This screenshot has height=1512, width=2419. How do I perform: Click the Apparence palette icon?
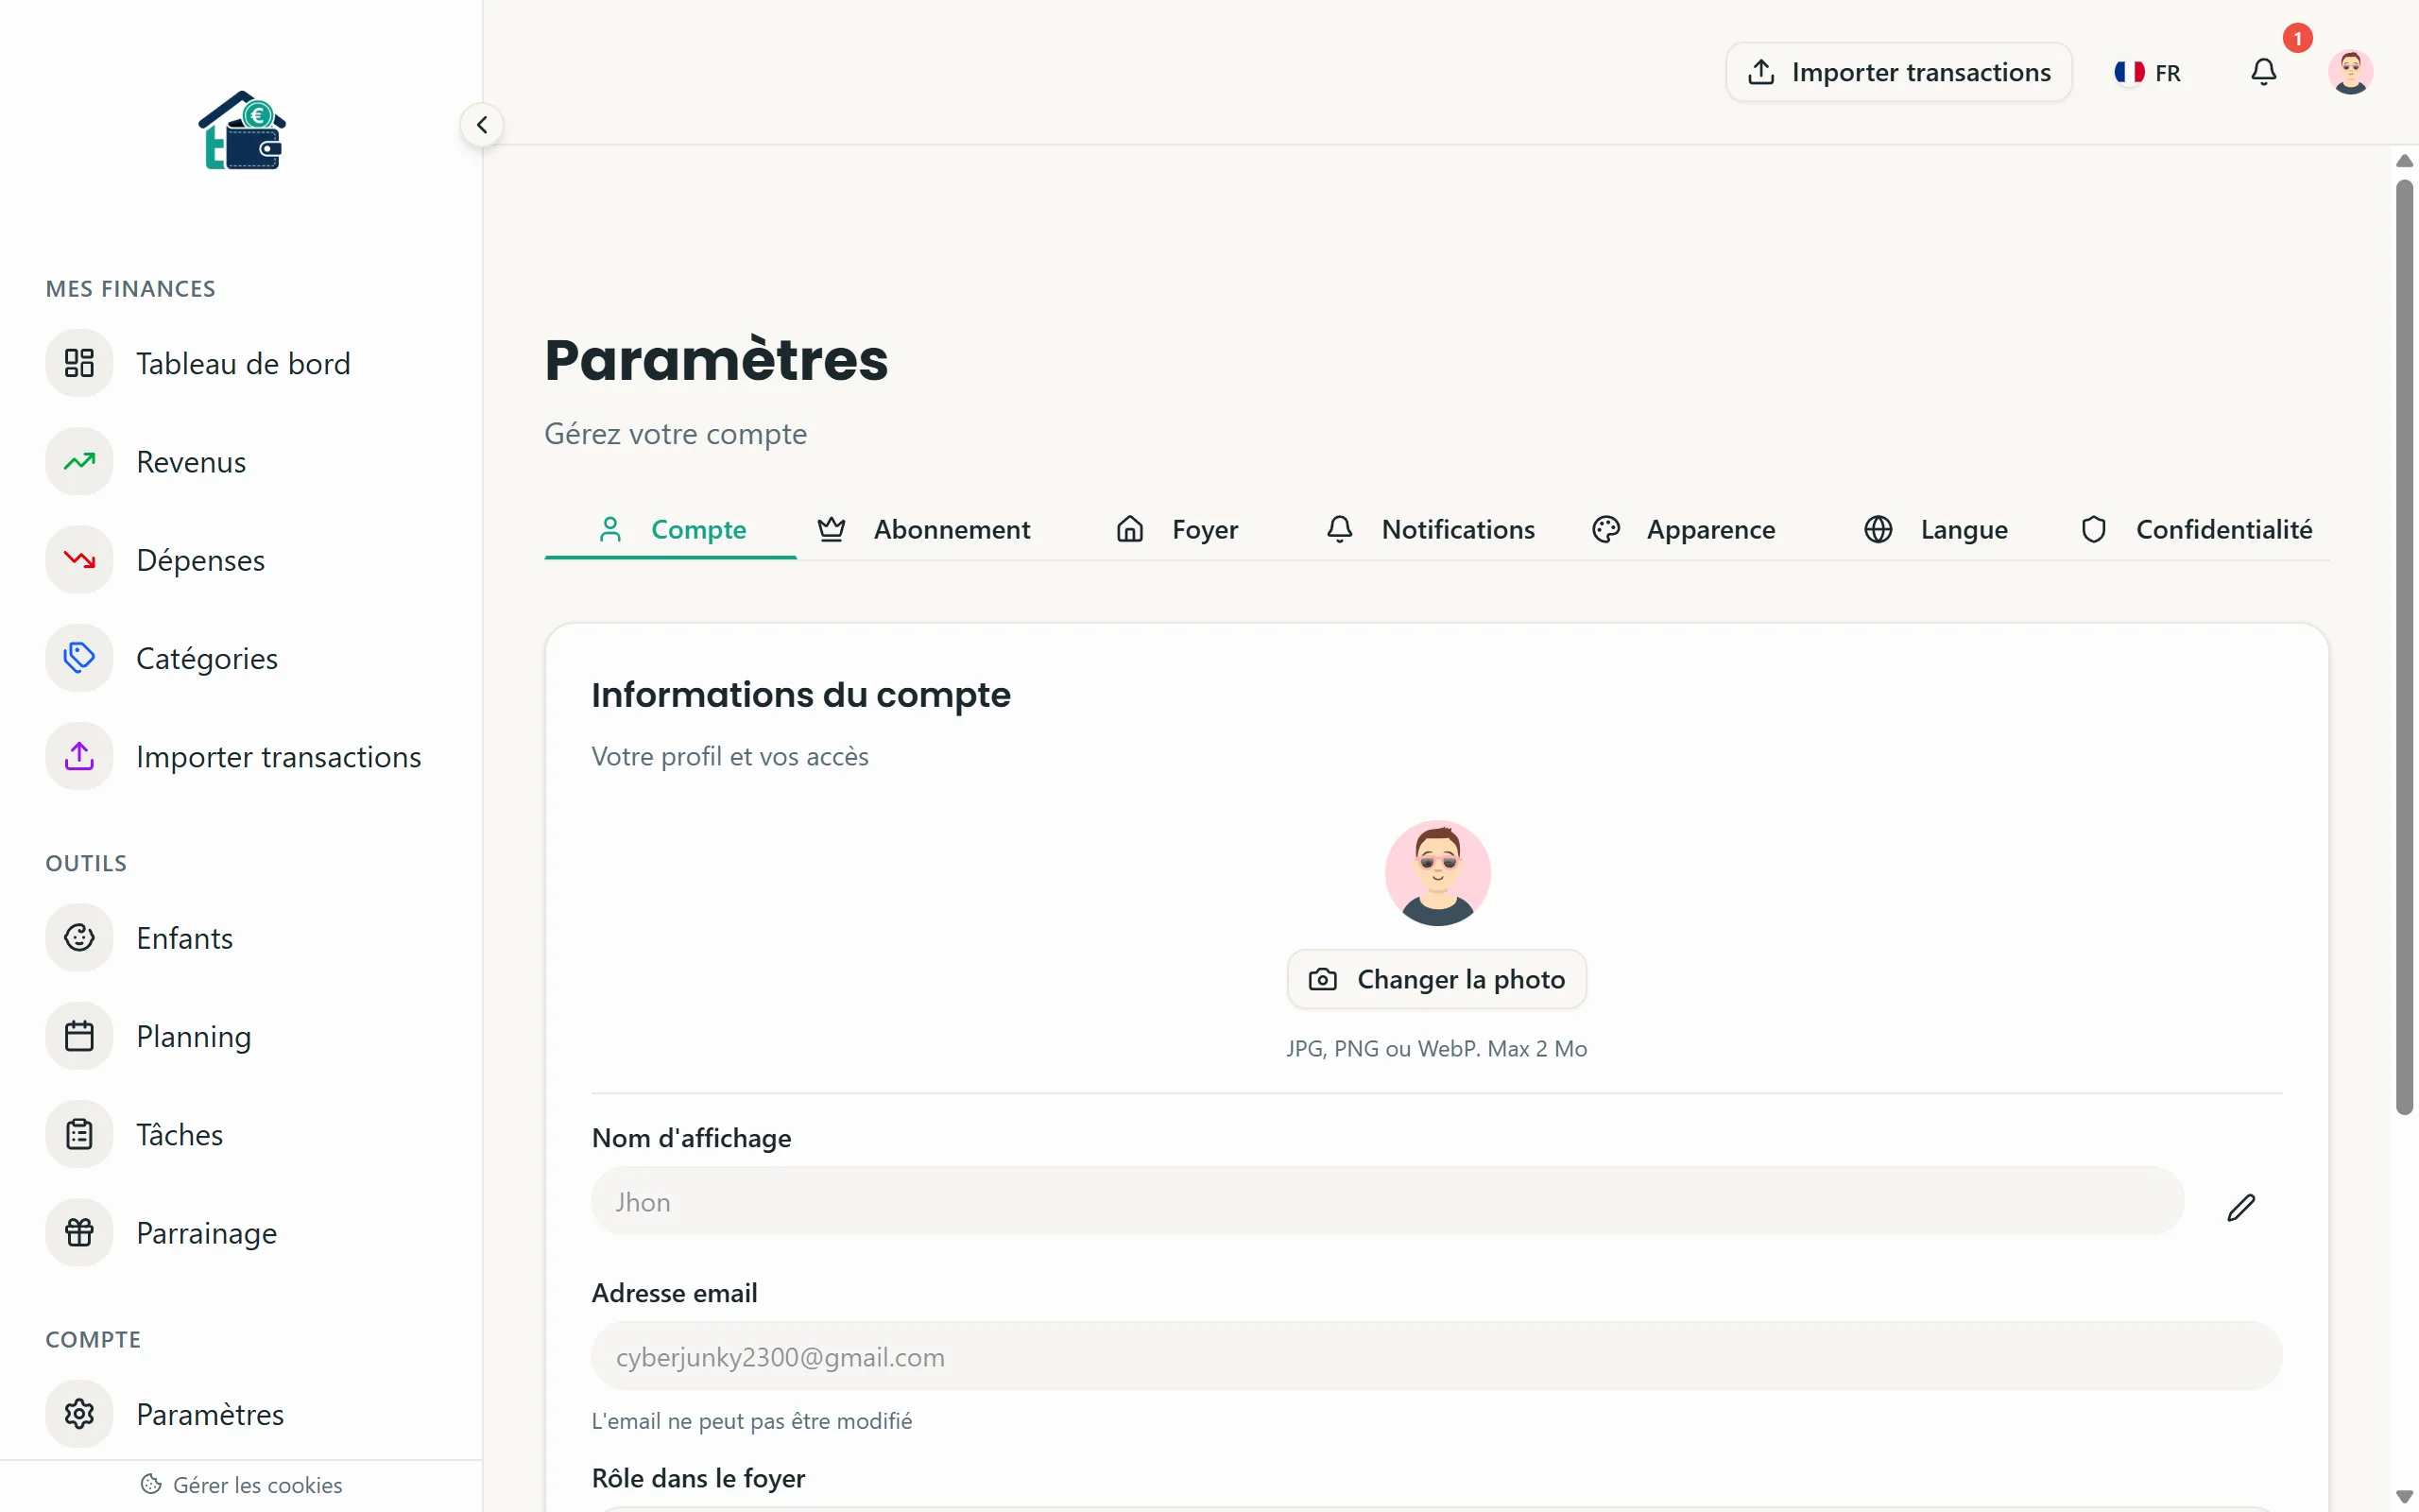pos(1605,529)
